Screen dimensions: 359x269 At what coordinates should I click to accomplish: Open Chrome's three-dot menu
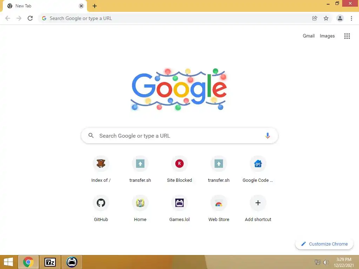(351, 18)
